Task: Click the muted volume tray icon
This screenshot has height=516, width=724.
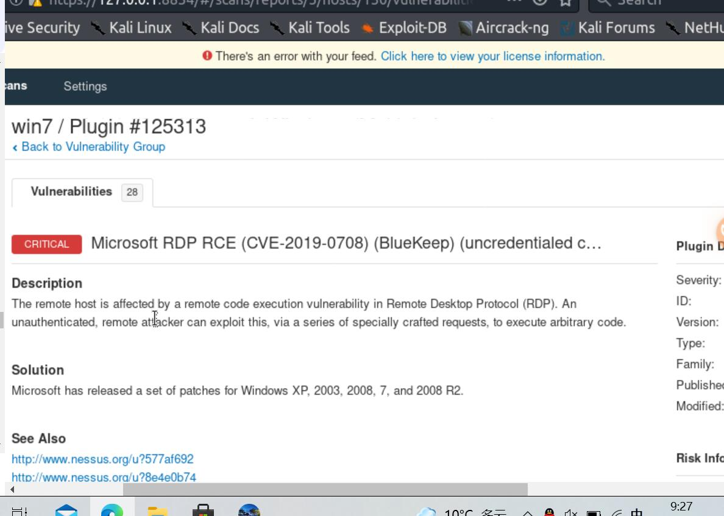Action: (571, 512)
